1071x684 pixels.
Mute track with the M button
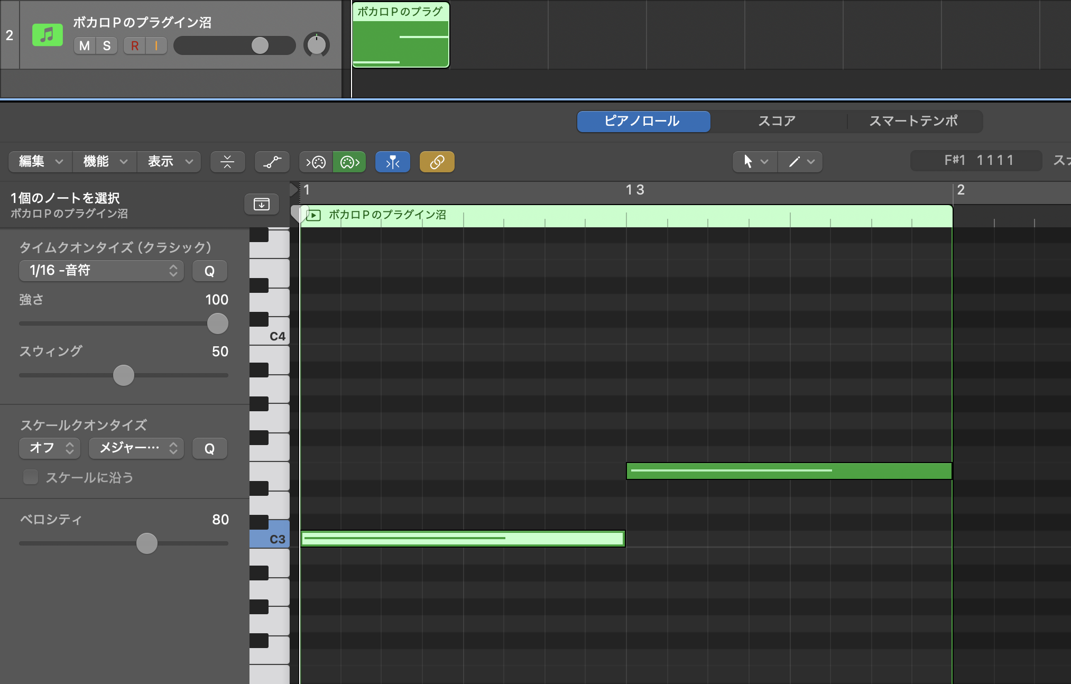[x=85, y=46]
